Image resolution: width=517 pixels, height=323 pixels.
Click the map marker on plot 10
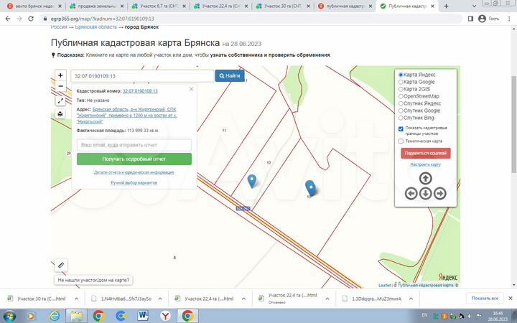(x=252, y=181)
